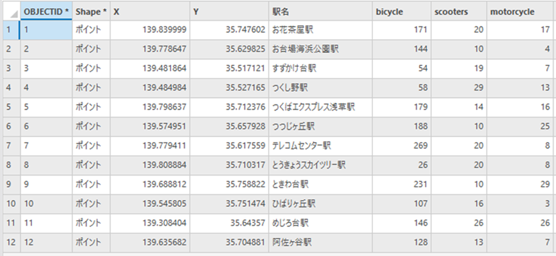Select row 5 by its row header
Viewport: 556px width, 256px height.
[x=9, y=106]
